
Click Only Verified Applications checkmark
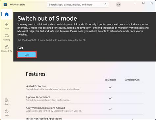point(110,109)
